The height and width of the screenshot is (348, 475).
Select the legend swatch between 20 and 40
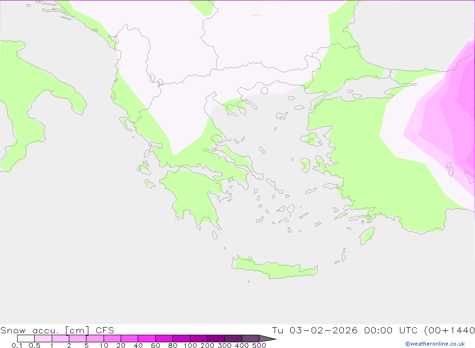(129, 339)
